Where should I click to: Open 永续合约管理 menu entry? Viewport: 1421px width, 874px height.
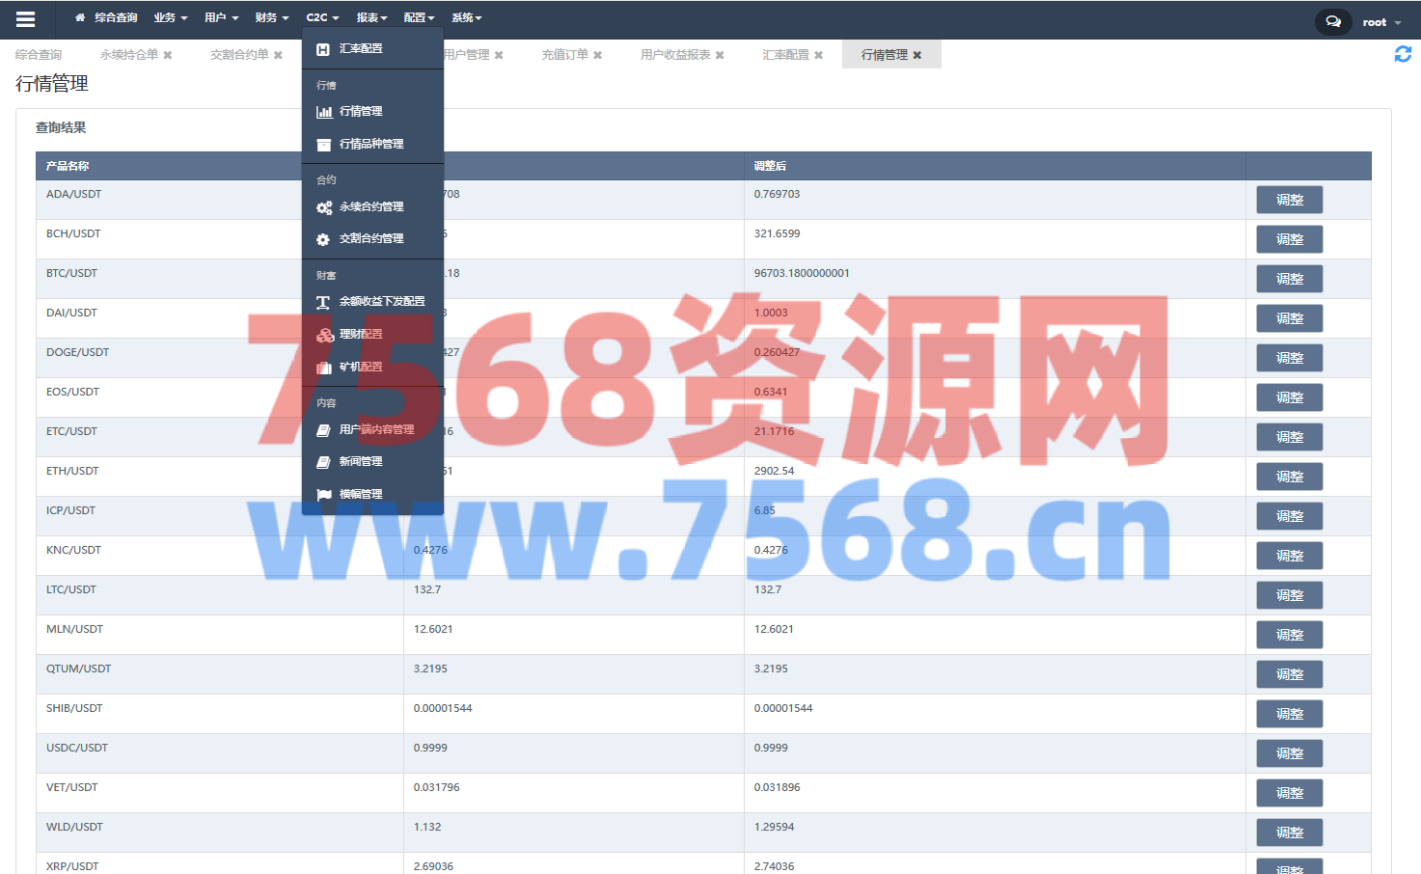[371, 206]
